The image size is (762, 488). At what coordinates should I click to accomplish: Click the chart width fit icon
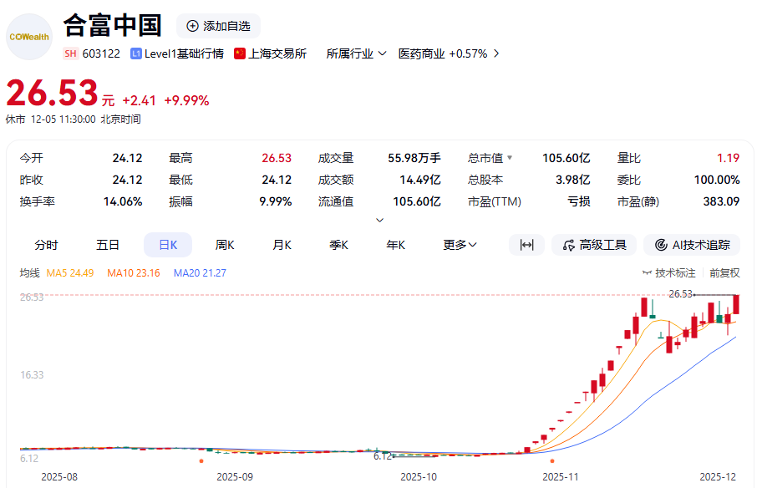pyautogui.click(x=526, y=245)
